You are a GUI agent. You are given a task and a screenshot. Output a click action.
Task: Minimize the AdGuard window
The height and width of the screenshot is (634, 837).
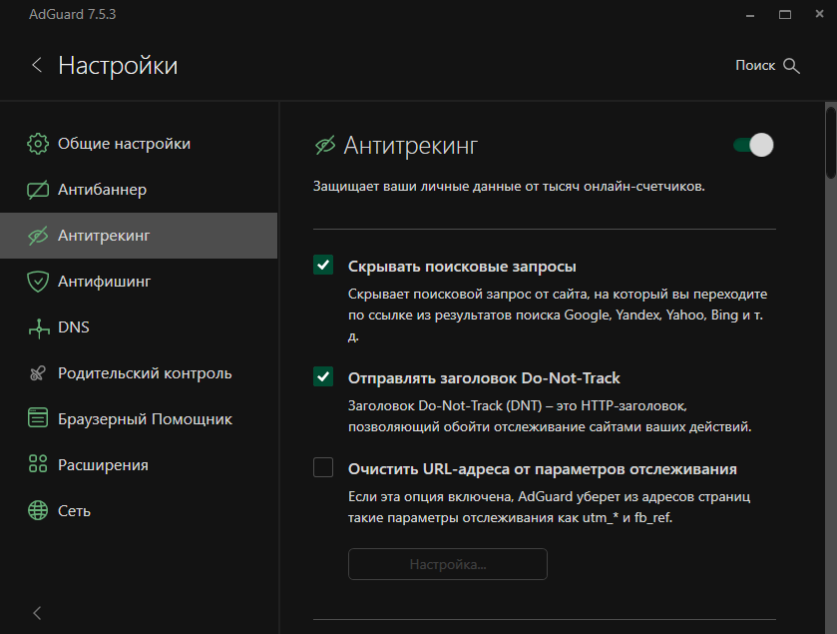click(750, 15)
